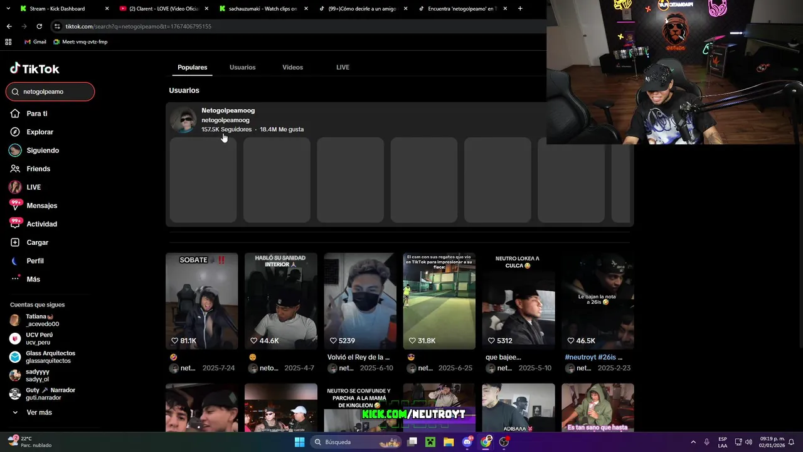803x452 pixels.
Task: Open new browser tab with plus
Action: 520,9
